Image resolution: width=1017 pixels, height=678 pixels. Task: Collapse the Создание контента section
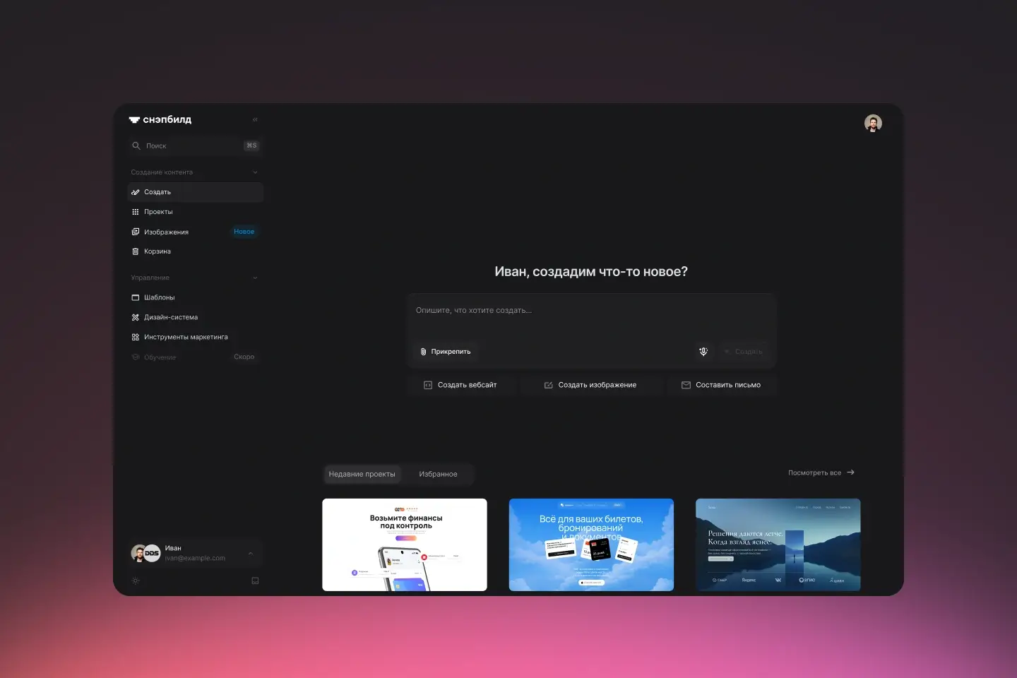pyautogui.click(x=255, y=172)
